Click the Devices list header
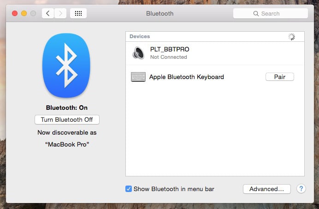The height and width of the screenshot is (209, 319). [x=215, y=37]
